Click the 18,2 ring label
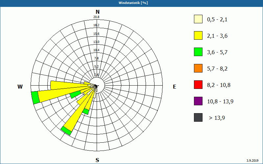Viewport: 263px width, 164px height. point(96,25)
